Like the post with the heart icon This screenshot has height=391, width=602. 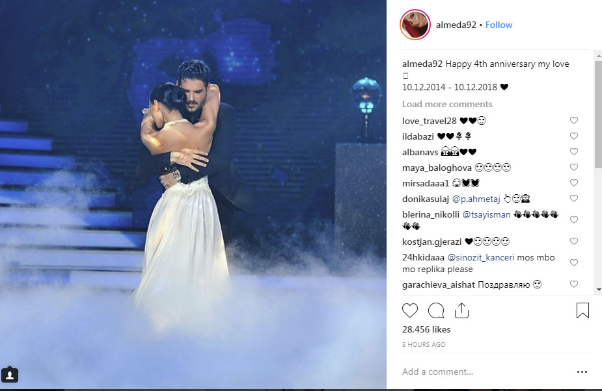click(409, 310)
